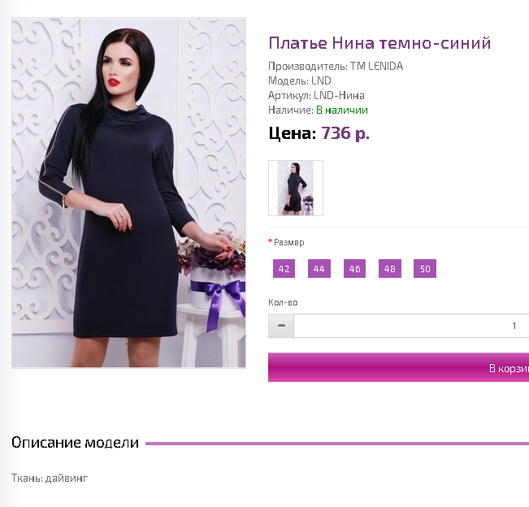Click the 736 р. price value
This screenshot has height=507, width=529.
pos(345,133)
